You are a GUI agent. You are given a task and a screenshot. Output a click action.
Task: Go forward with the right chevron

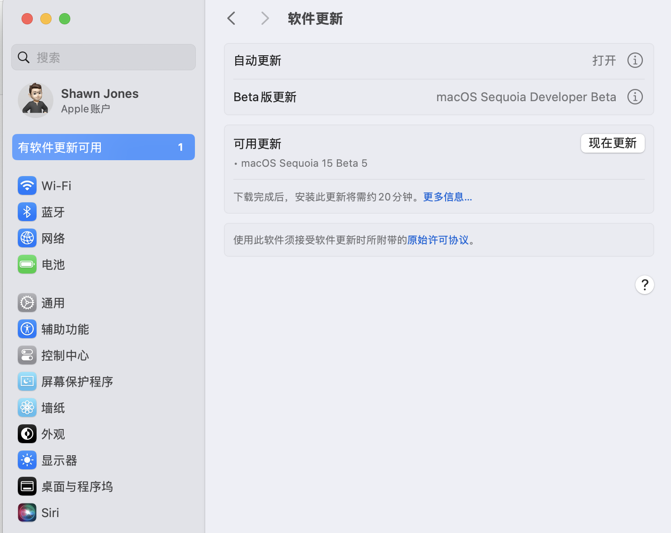(x=265, y=19)
